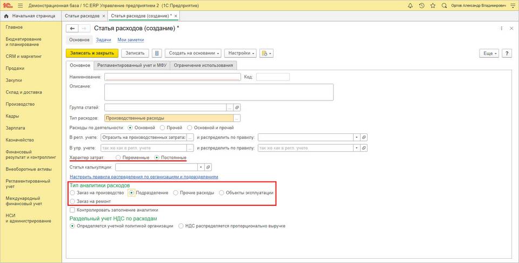Expand the Статья калькуляции dropdown arrow
This screenshot has height=263, width=519.
pos(201,167)
